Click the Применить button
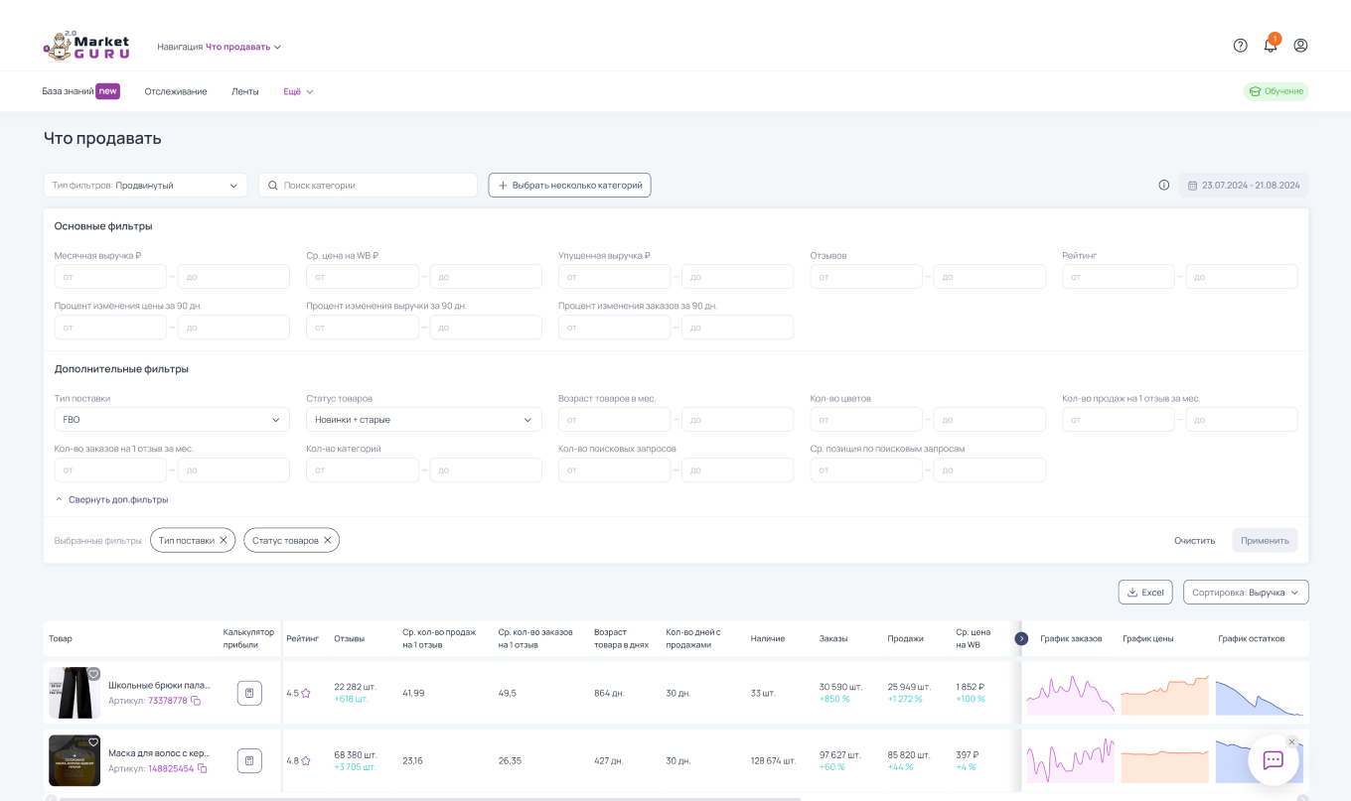 tap(1265, 541)
